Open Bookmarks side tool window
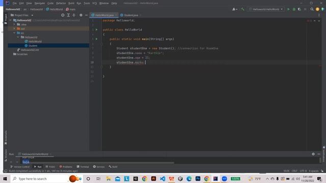 point(6,137)
